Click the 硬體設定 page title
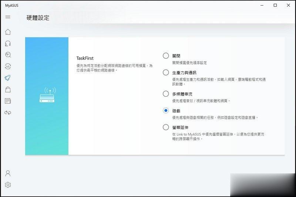This screenshot has width=296, height=197. [x=38, y=18]
